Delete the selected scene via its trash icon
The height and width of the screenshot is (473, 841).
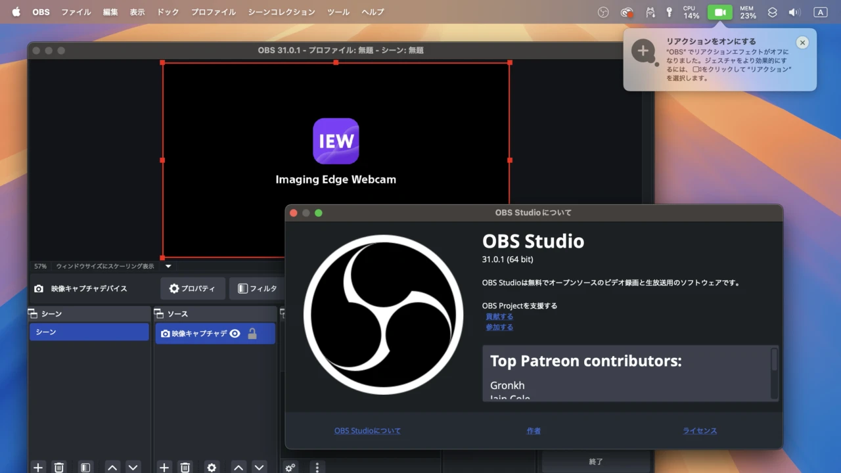click(59, 467)
